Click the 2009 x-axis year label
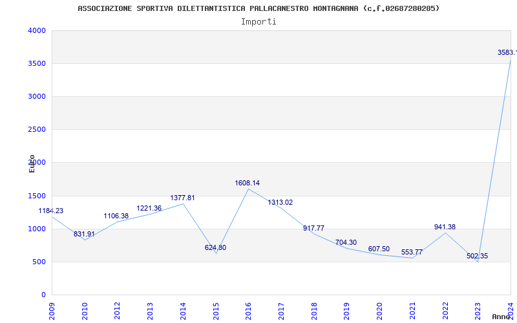Screen dimensions: 517x323 coord(52,311)
